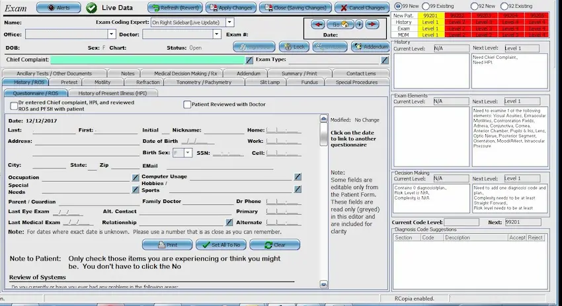The width and height of the screenshot is (562, 306).
Task: Click the Next code field showing 99201
Action: pos(523,222)
